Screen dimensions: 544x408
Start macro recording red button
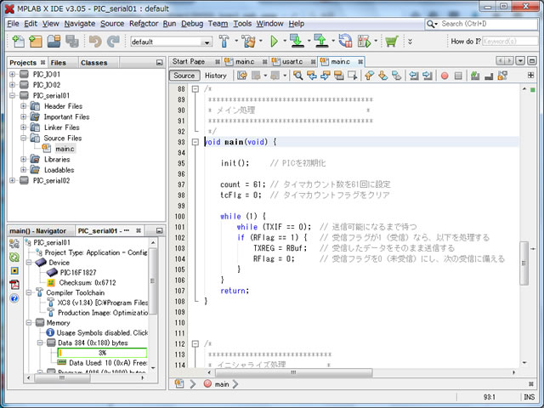(445, 76)
